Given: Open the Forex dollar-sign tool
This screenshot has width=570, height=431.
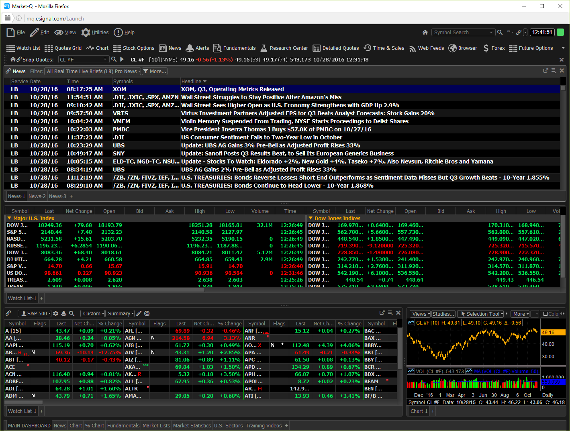Looking at the screenshot, I should click(494, 48).
